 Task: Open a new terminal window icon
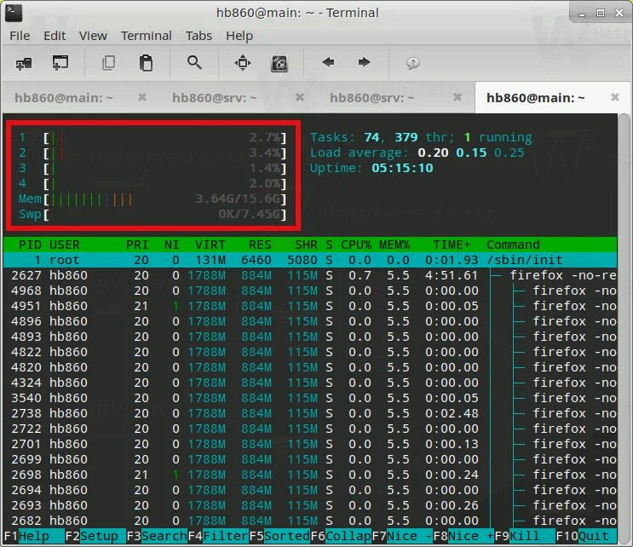(x=60, y=63)
